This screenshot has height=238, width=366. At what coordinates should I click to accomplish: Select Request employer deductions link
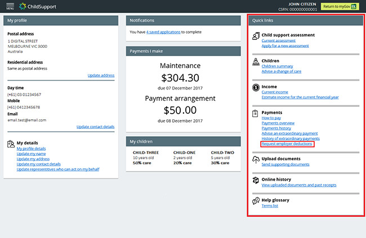[x=287, y=144]
